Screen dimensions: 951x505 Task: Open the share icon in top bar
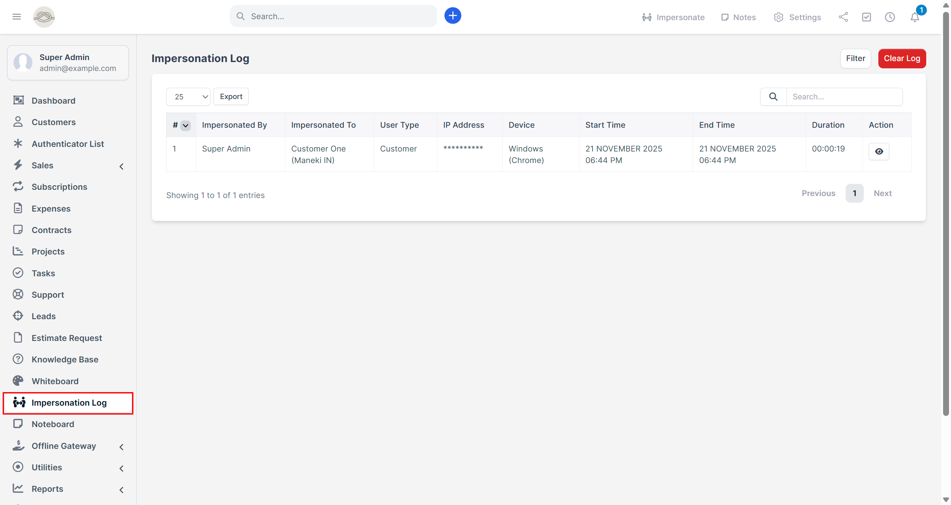tap(843, 17)
